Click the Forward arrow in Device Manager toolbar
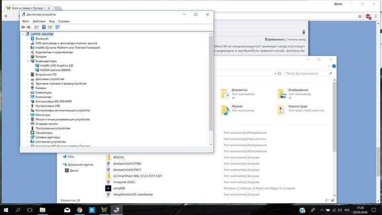 (x=29, y=27)
